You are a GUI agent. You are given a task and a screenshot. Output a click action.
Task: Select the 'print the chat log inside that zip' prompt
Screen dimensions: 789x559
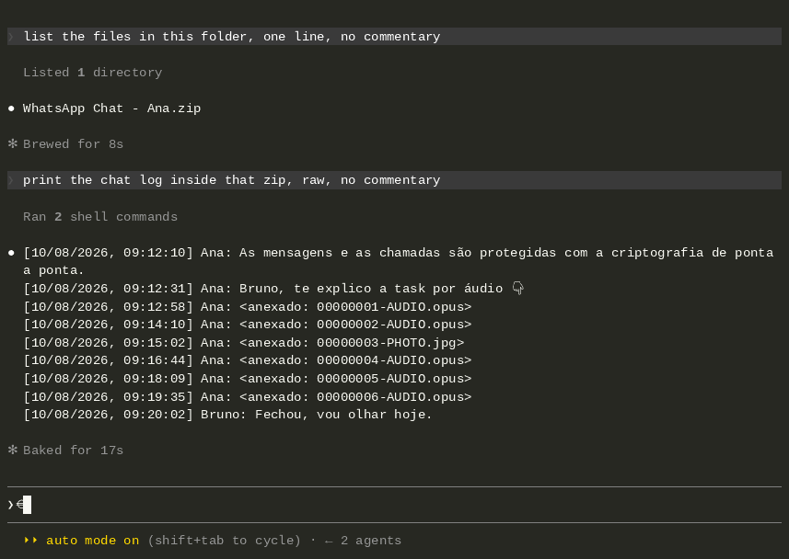click(394, 180)
